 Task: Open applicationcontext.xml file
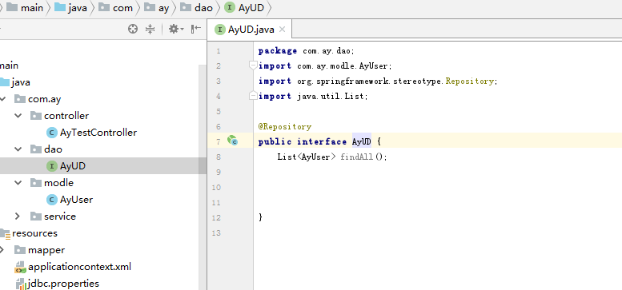click(79, 267)
